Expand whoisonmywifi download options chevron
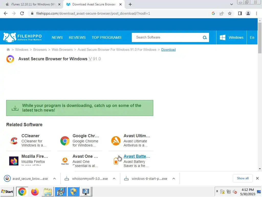 coord(114,179)
